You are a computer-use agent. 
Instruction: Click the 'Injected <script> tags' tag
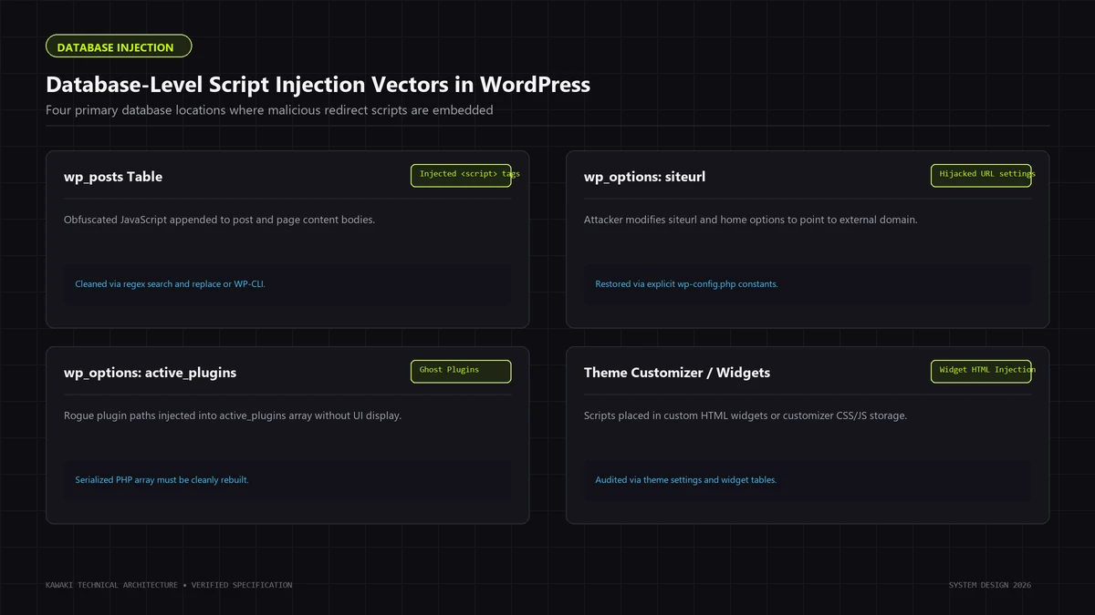click(x=461, y=175)
